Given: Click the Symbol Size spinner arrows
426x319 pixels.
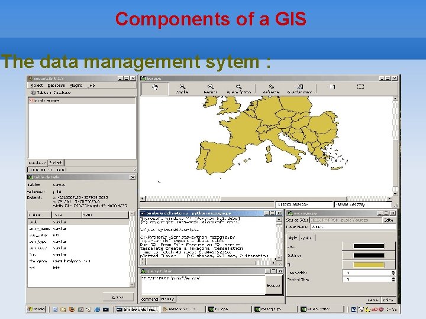Looking at the screenshot, I should 393,279.
